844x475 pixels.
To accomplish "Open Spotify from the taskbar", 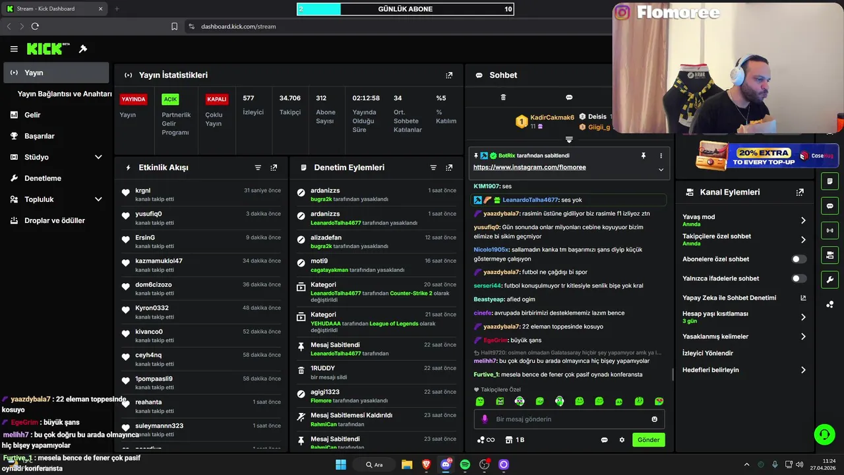I will pyautogui.click(x=465, y=464).
